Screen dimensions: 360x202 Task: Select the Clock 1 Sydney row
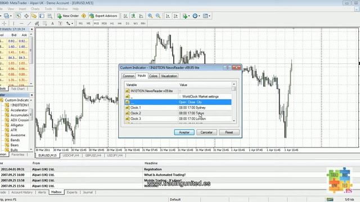pyautogui.click(x=178, y=107)
